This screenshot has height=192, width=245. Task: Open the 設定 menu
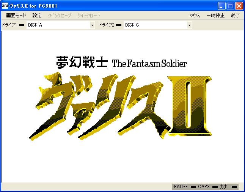click(x=37, y=16)
